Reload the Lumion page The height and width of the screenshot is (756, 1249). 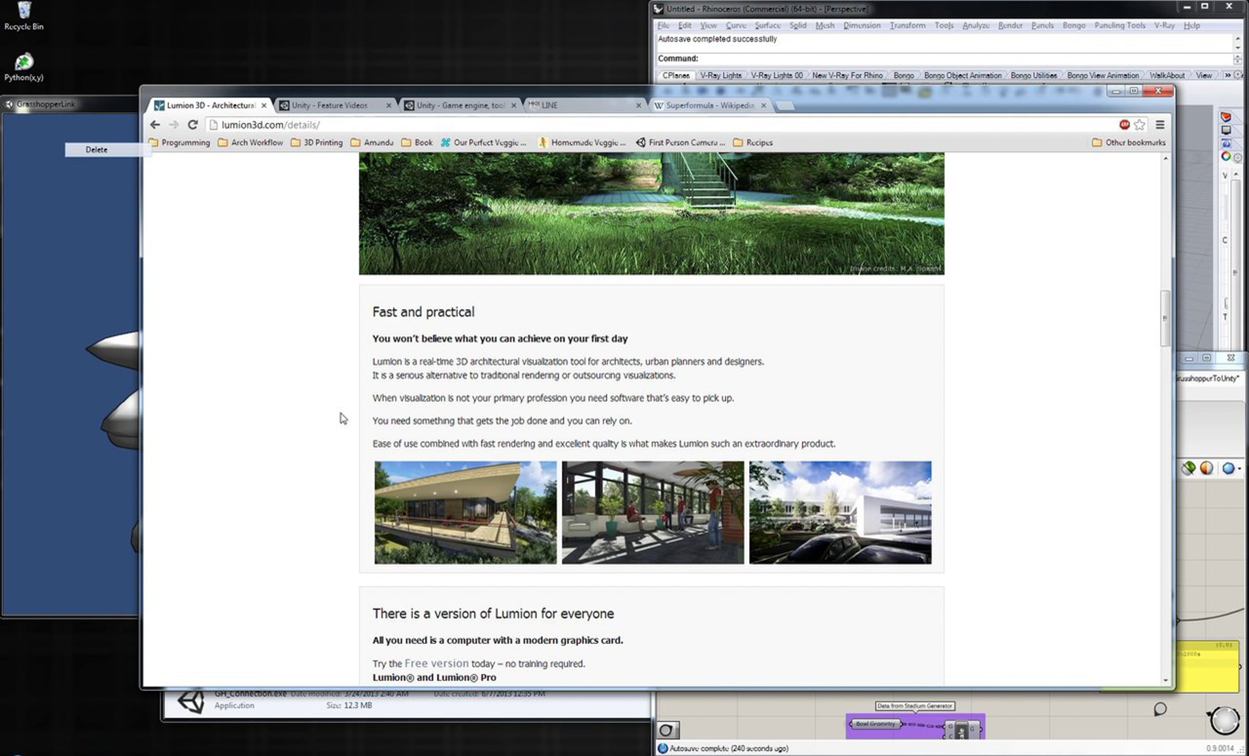[193, 125]
